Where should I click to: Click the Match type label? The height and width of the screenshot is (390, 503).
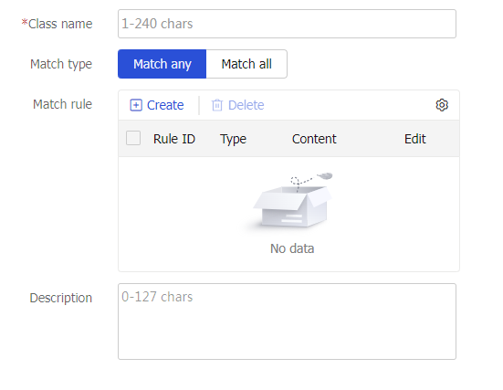[61, 64]
